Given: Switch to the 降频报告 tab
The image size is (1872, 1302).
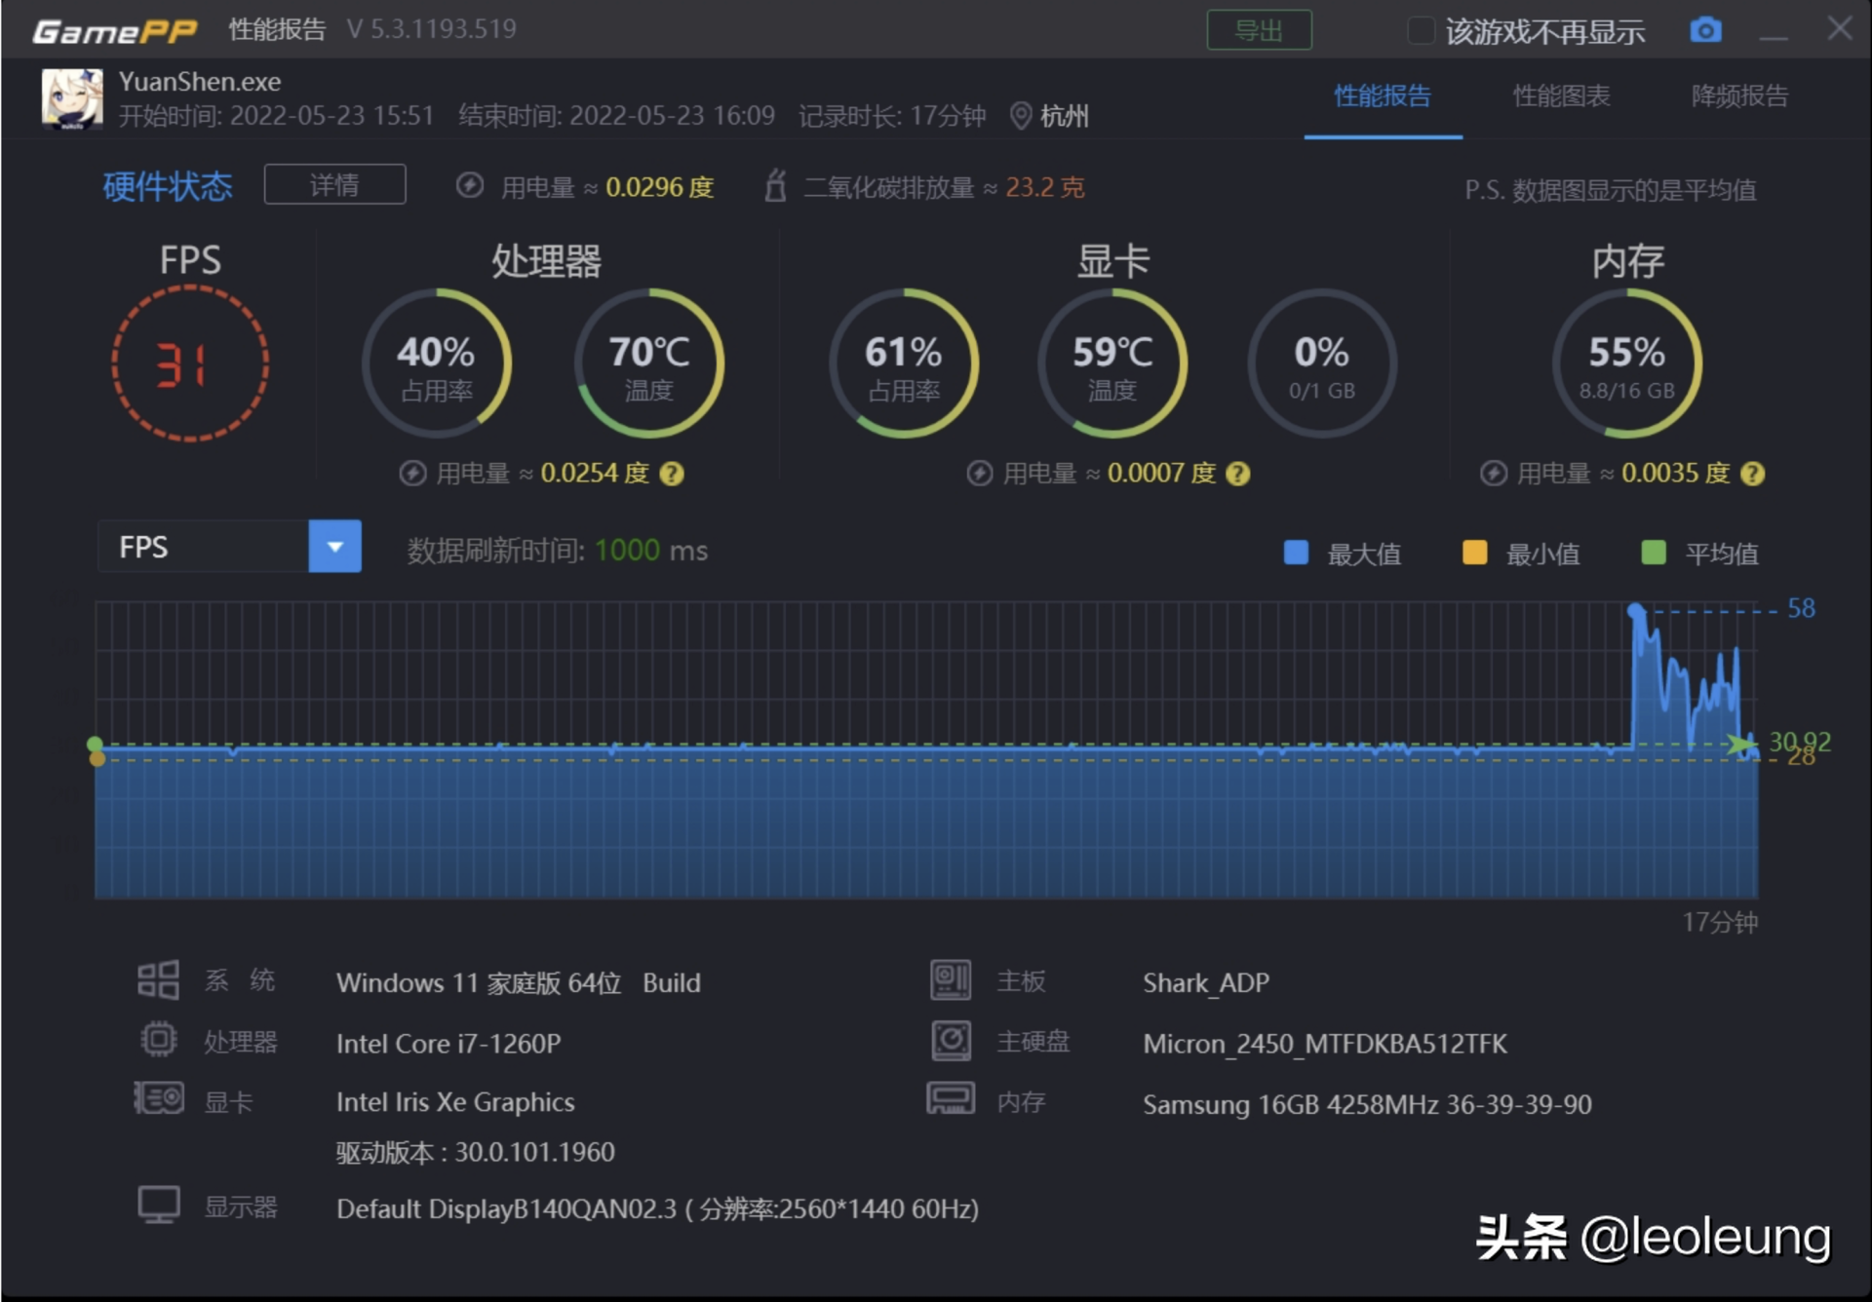Looking at the screenshot, I should pos(1739,96).
